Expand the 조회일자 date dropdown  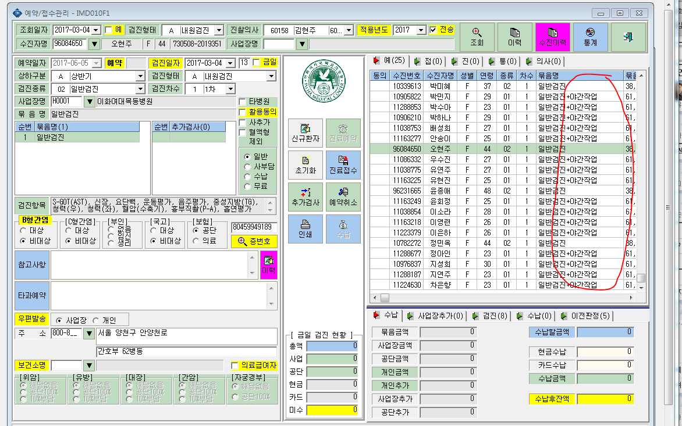pyautogui.click(x=96, y=30)
